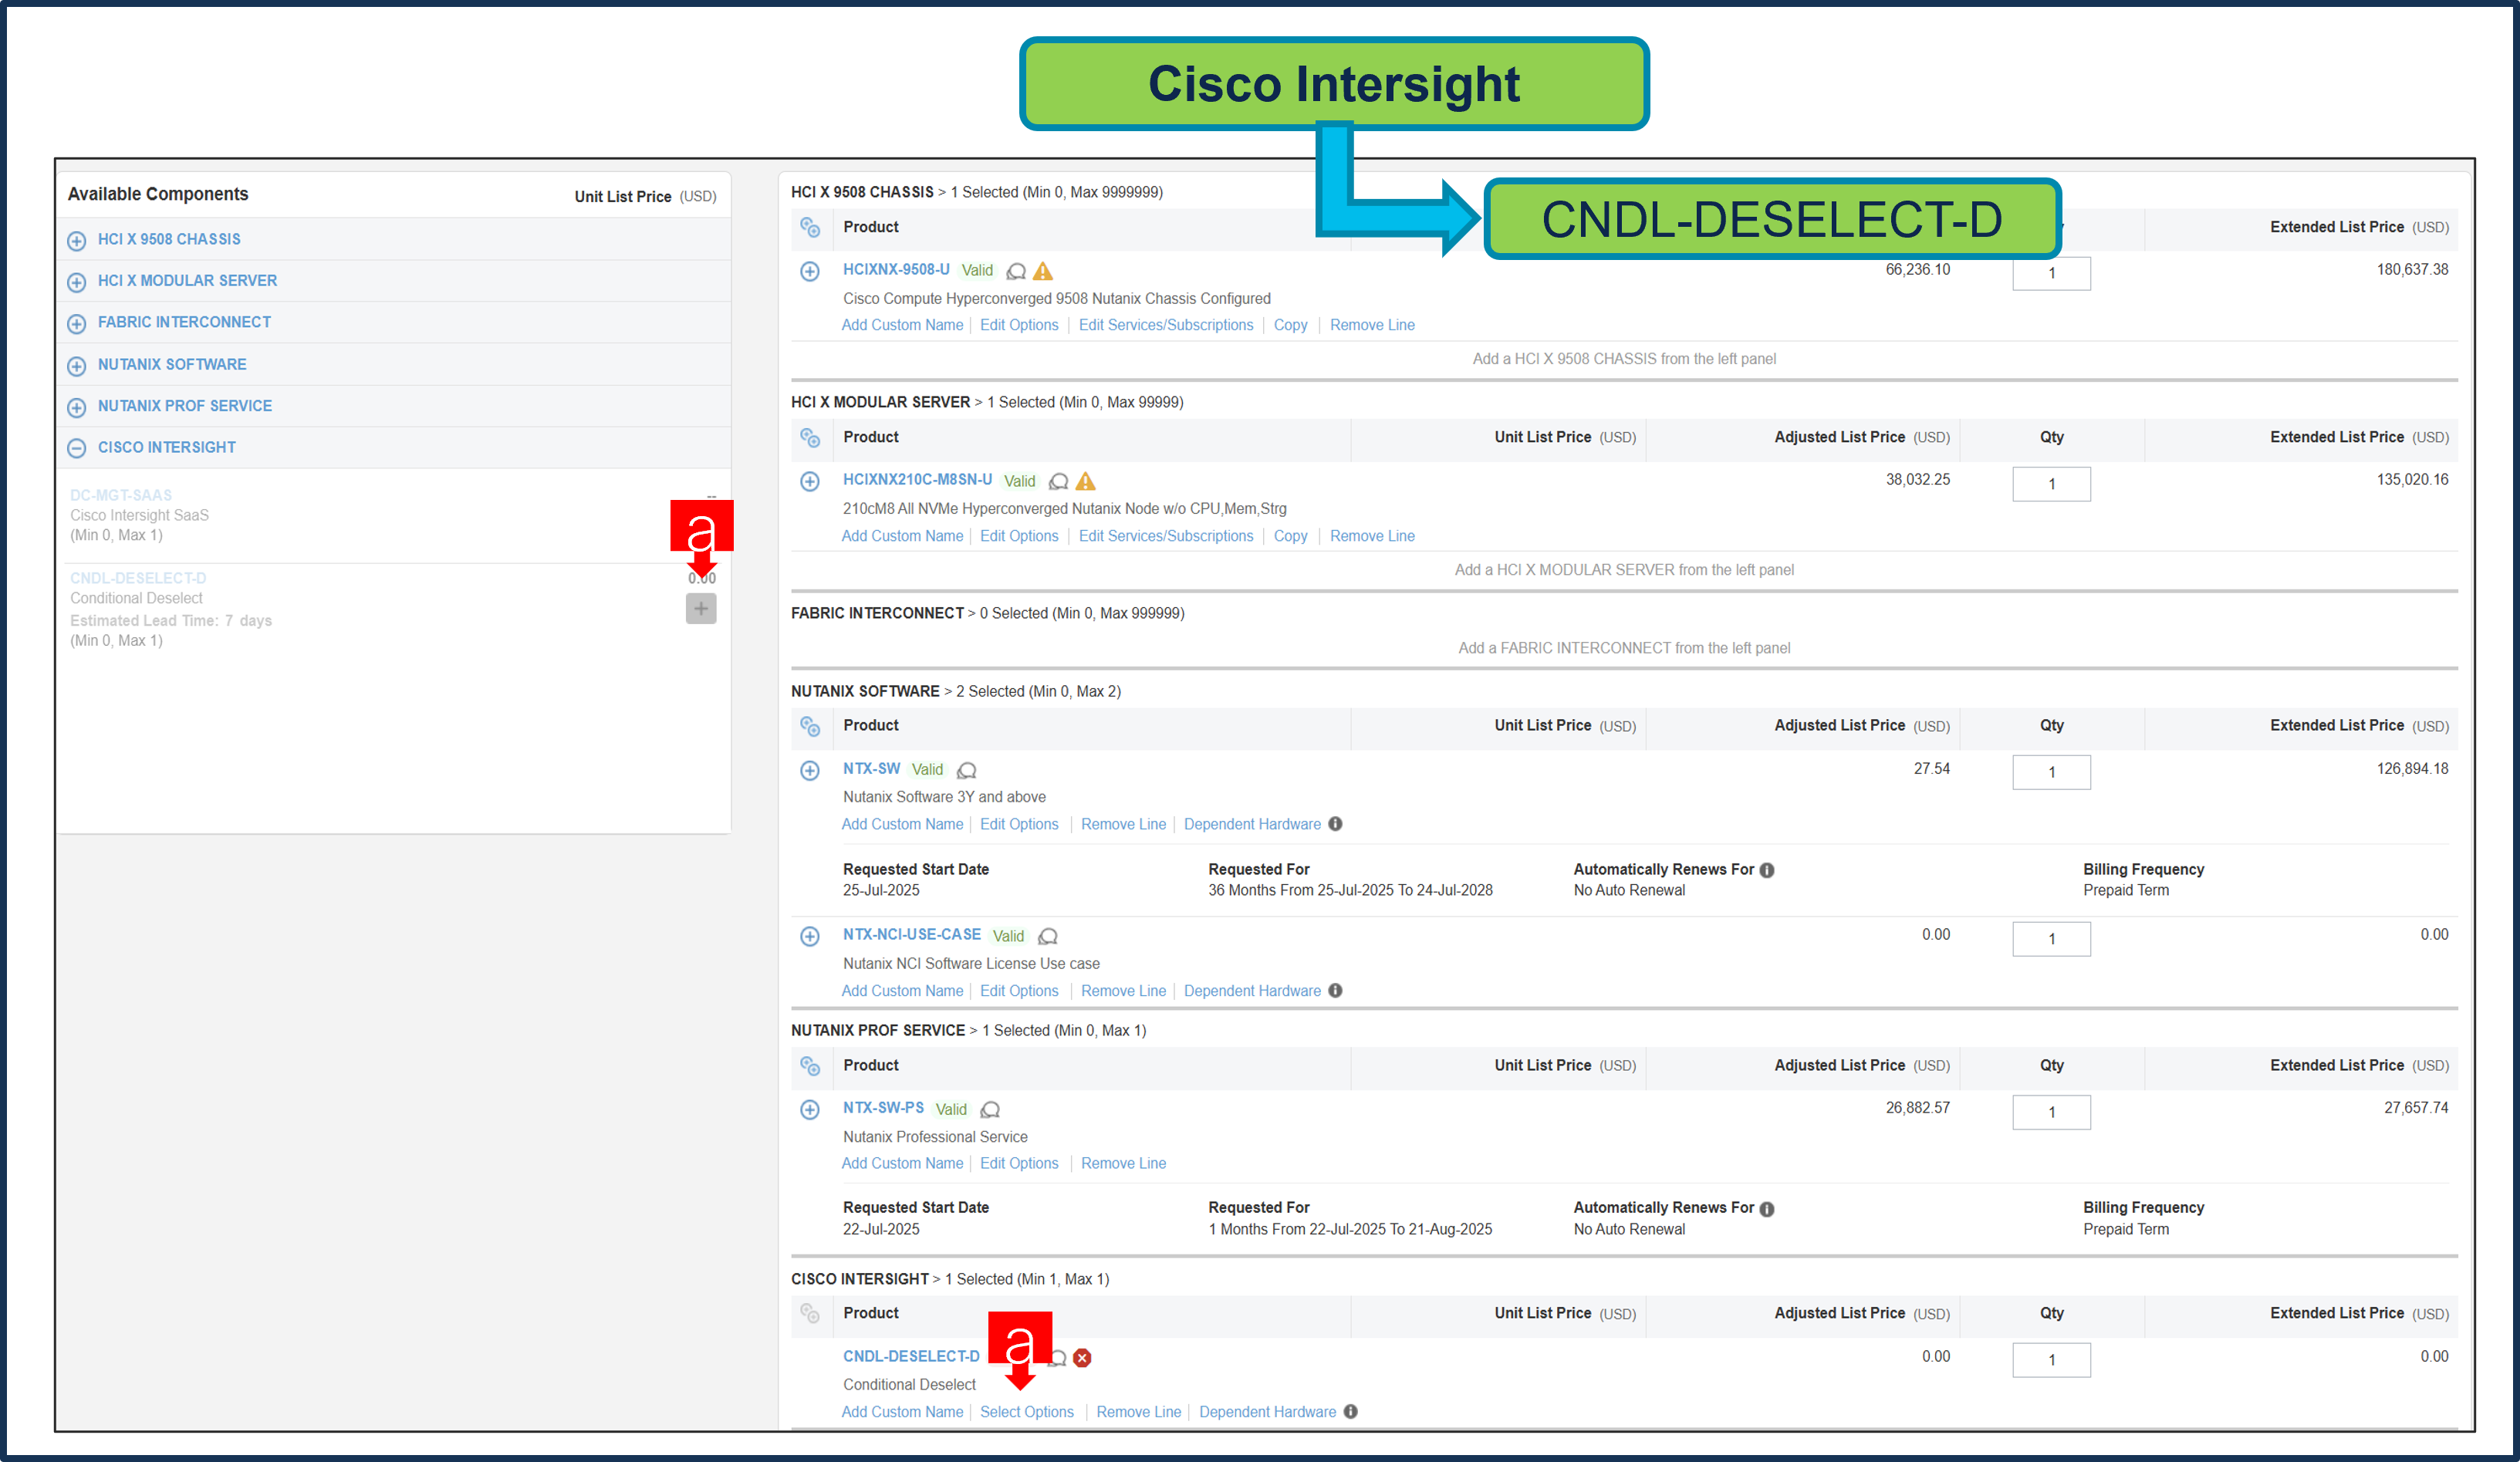2520x1462 pixels.
Task: Click the warning triangle beside HCIXNX210C-M8SN-U
Action: (x=1086, y=481)
